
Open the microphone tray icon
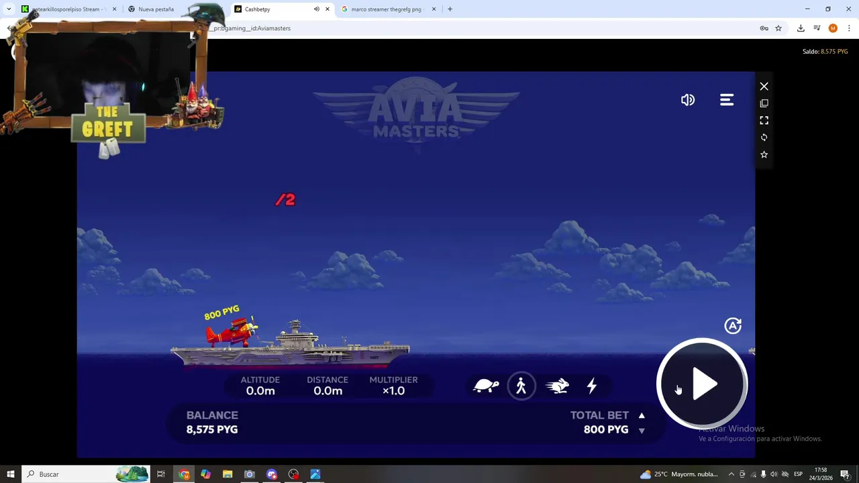coord(763,474)
